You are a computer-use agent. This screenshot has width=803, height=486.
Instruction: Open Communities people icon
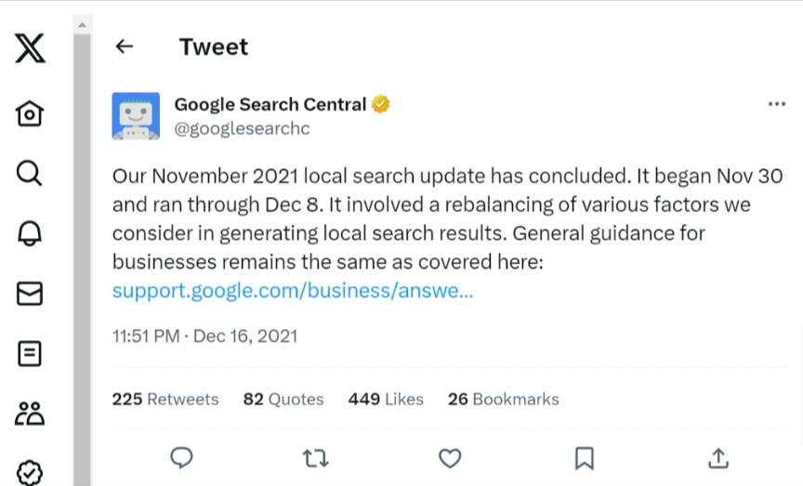(x=30, y=414)
